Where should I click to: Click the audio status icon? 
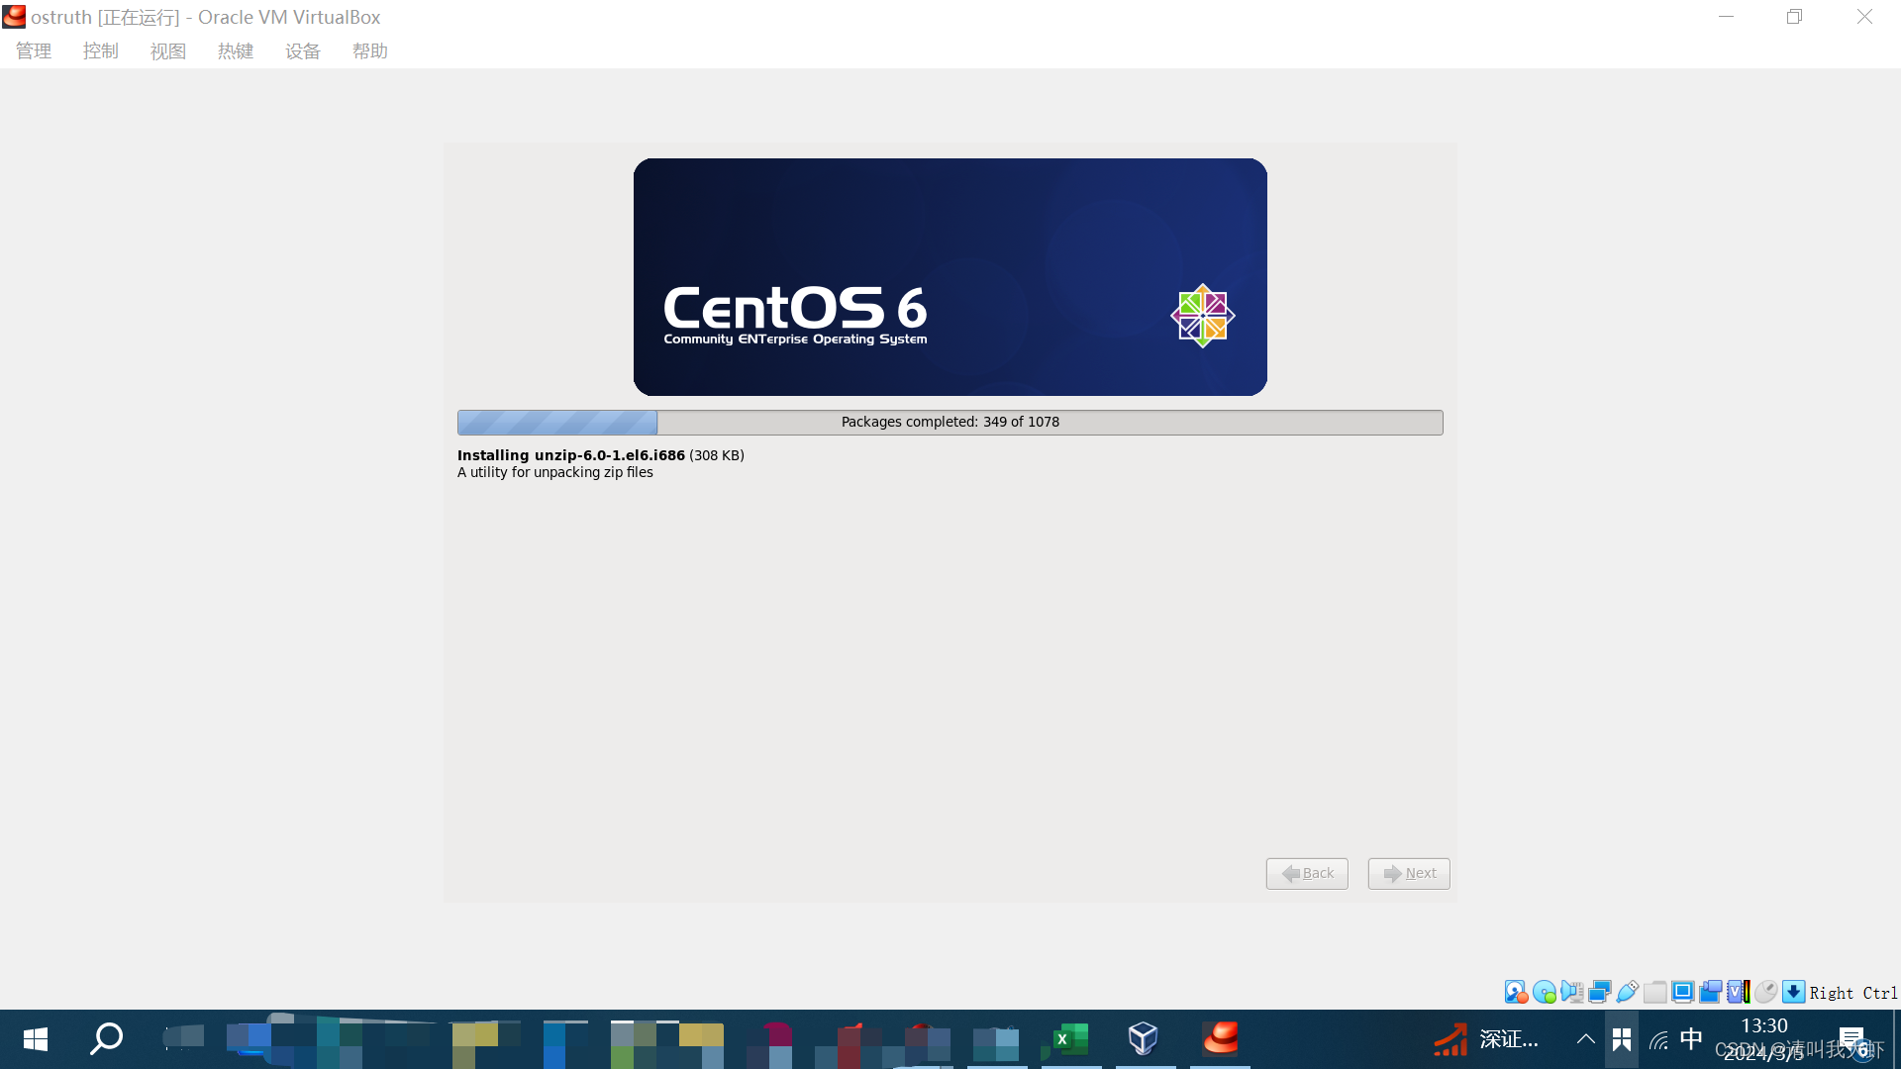tap(1571, 992)
